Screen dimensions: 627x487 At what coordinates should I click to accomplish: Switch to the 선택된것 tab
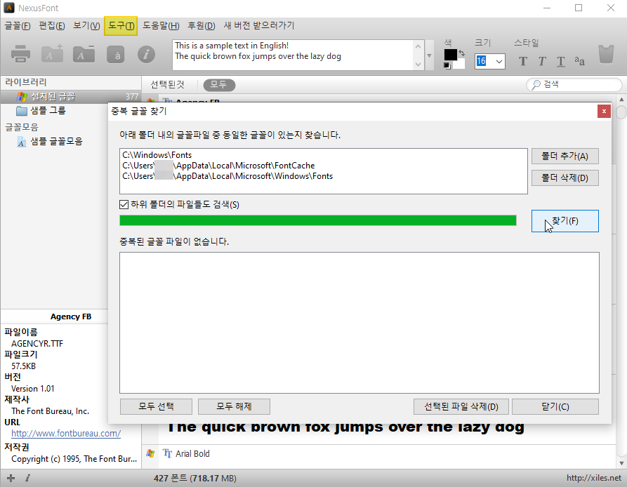coord(168,85)
